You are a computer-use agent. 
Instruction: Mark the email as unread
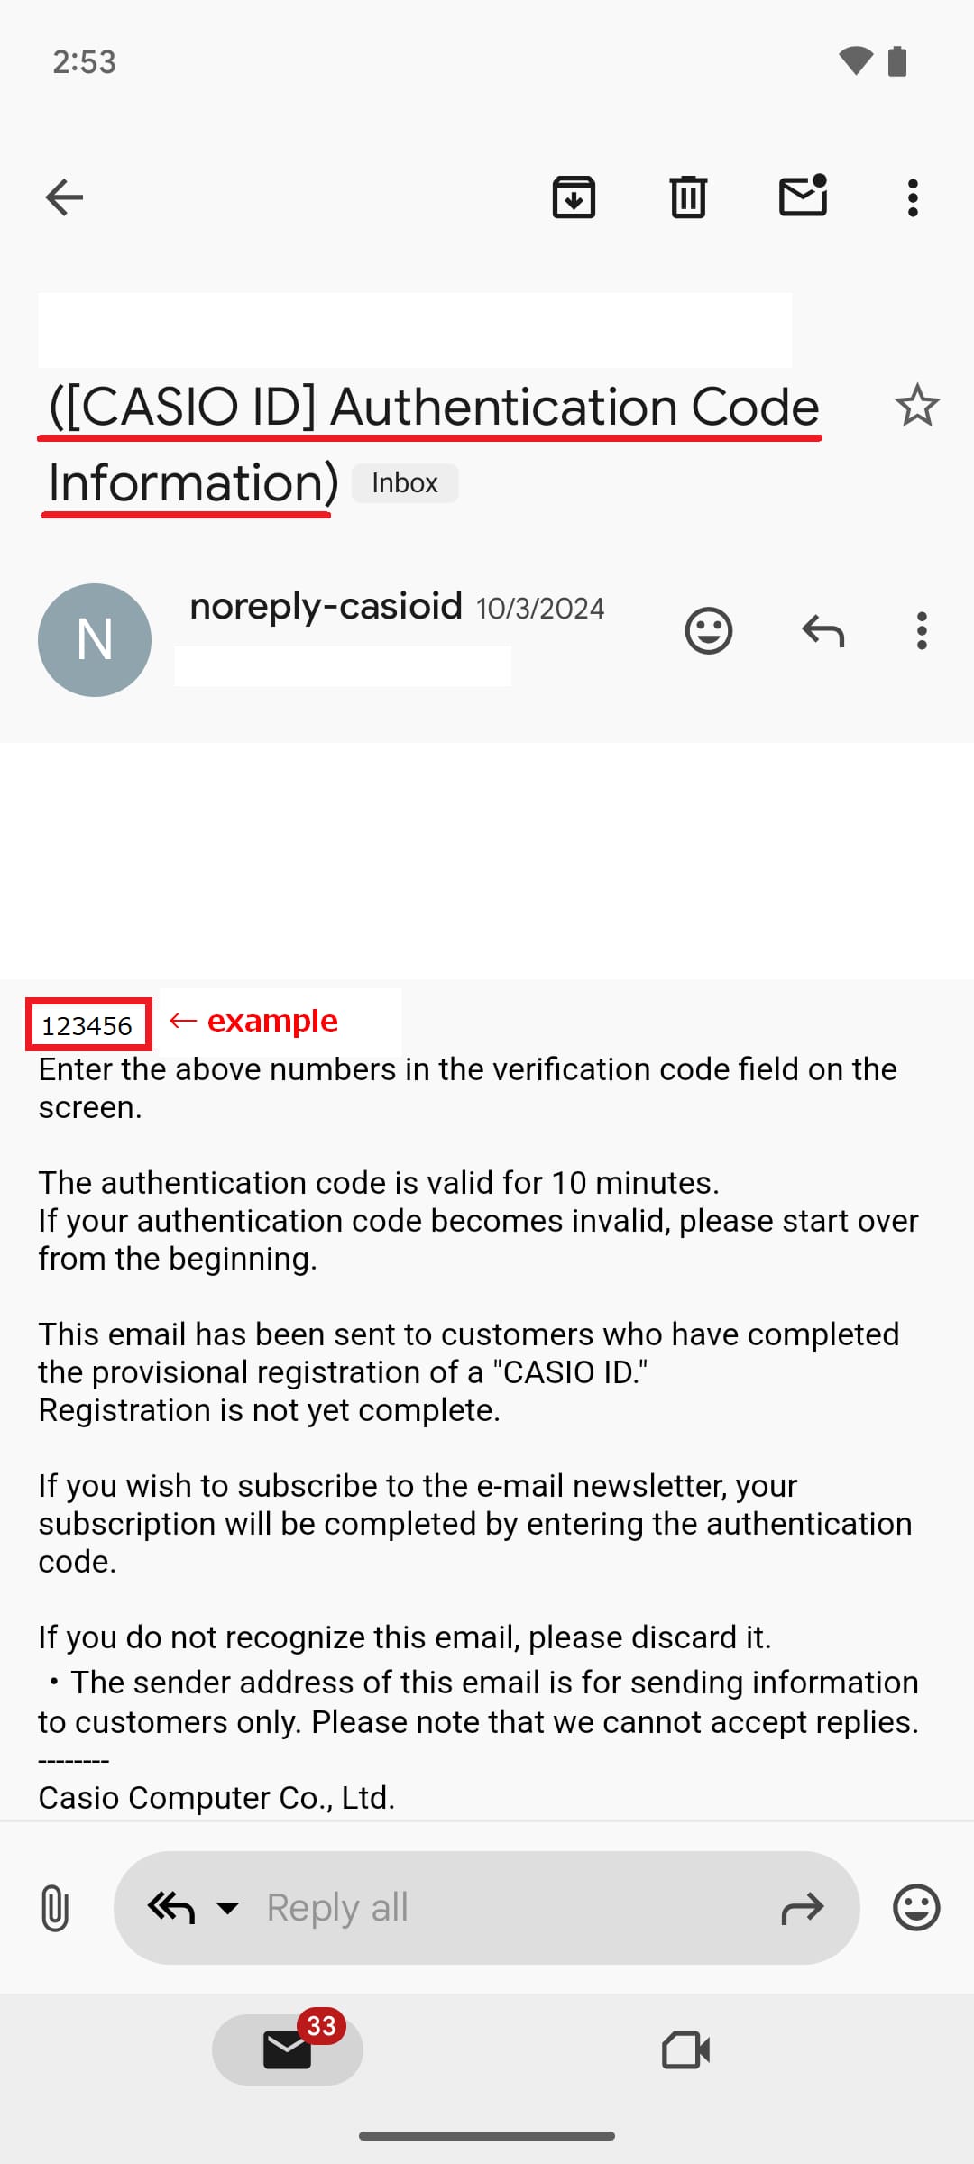(803, 196)
